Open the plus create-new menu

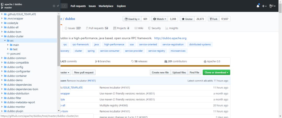pyautogui.click(x=264, y=6)
